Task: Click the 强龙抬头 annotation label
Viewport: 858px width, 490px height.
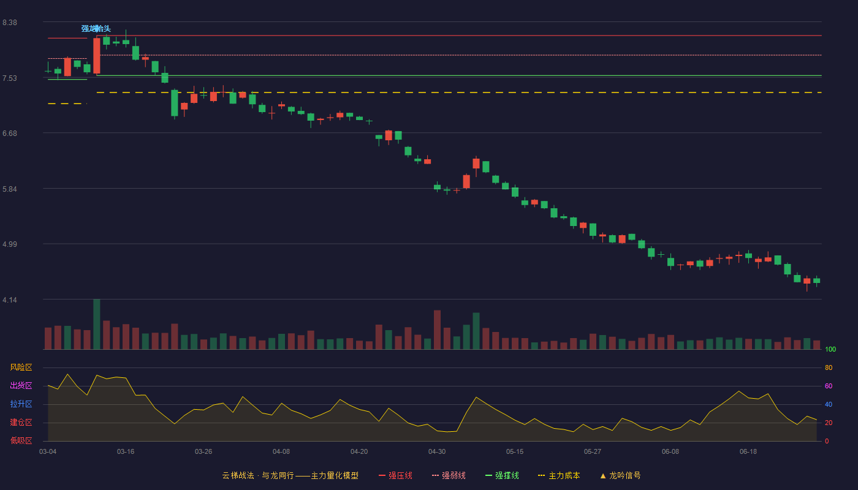Action: [x=96, y=29]
